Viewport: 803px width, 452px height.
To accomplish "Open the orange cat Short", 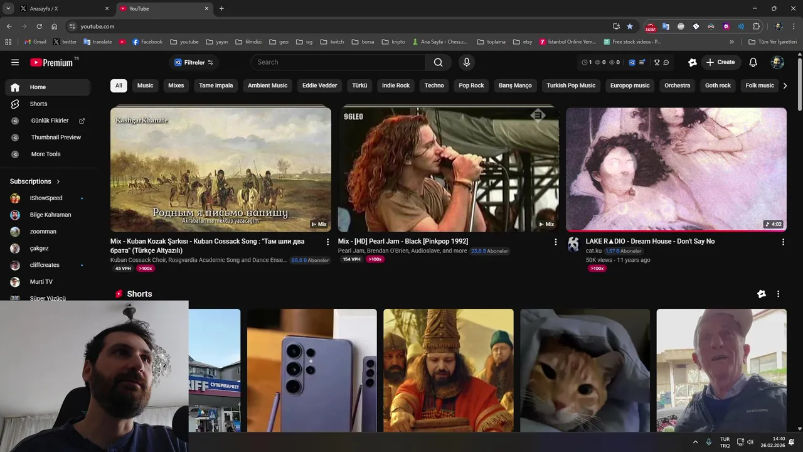I will [585, 370].
